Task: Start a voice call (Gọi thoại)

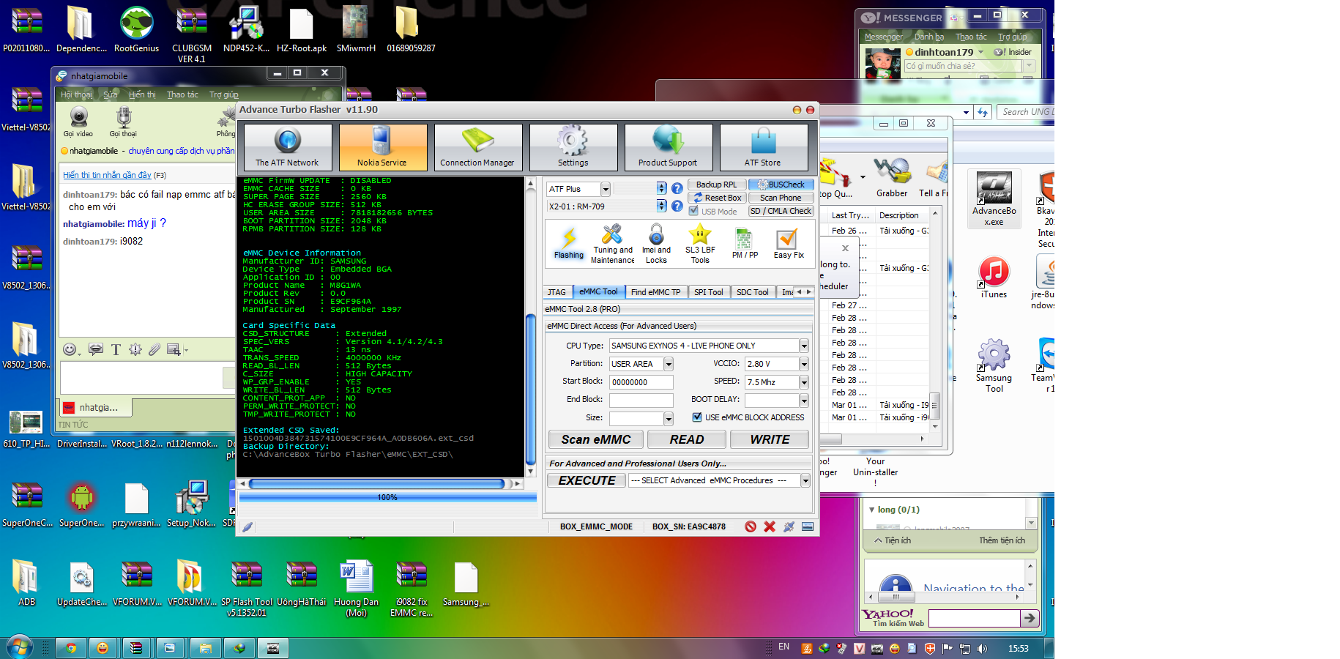Action: coord(123,122)
